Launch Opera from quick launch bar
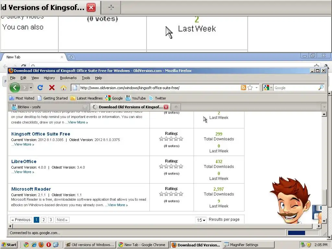Viewport: 332px width, 249px height. click(x=49, y=245)
